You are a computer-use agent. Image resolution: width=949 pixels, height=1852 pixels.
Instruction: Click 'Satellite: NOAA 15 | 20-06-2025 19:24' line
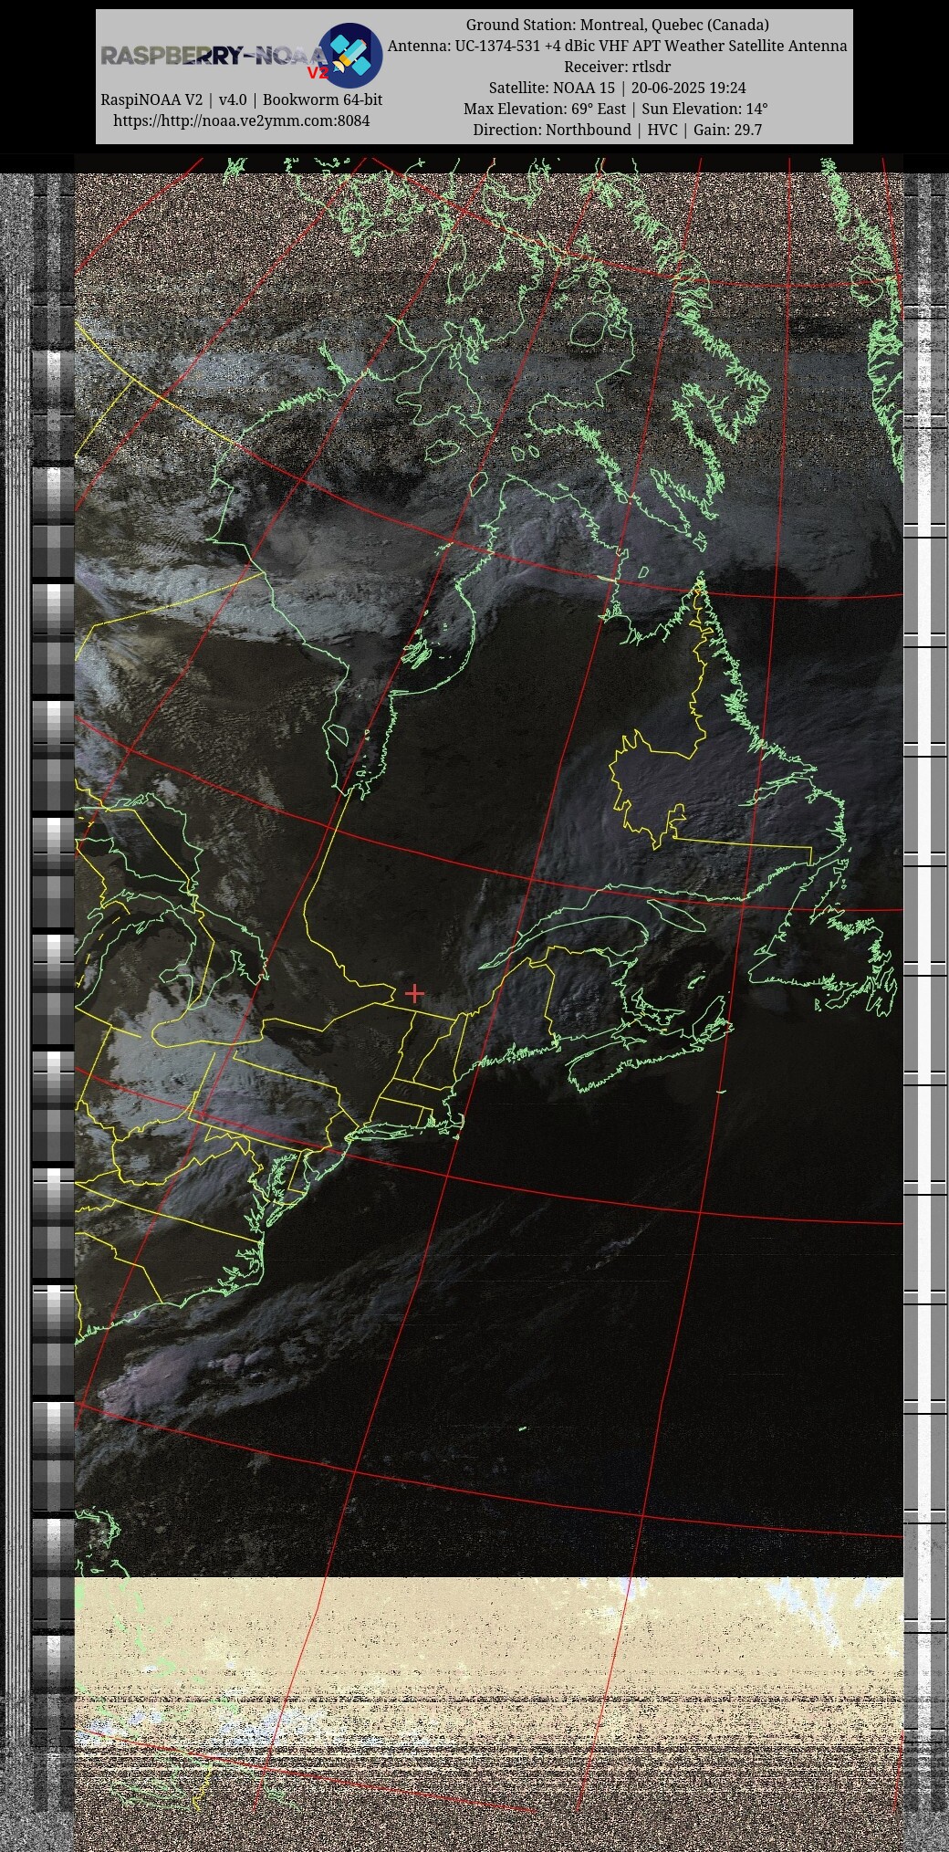coord(618,88)
